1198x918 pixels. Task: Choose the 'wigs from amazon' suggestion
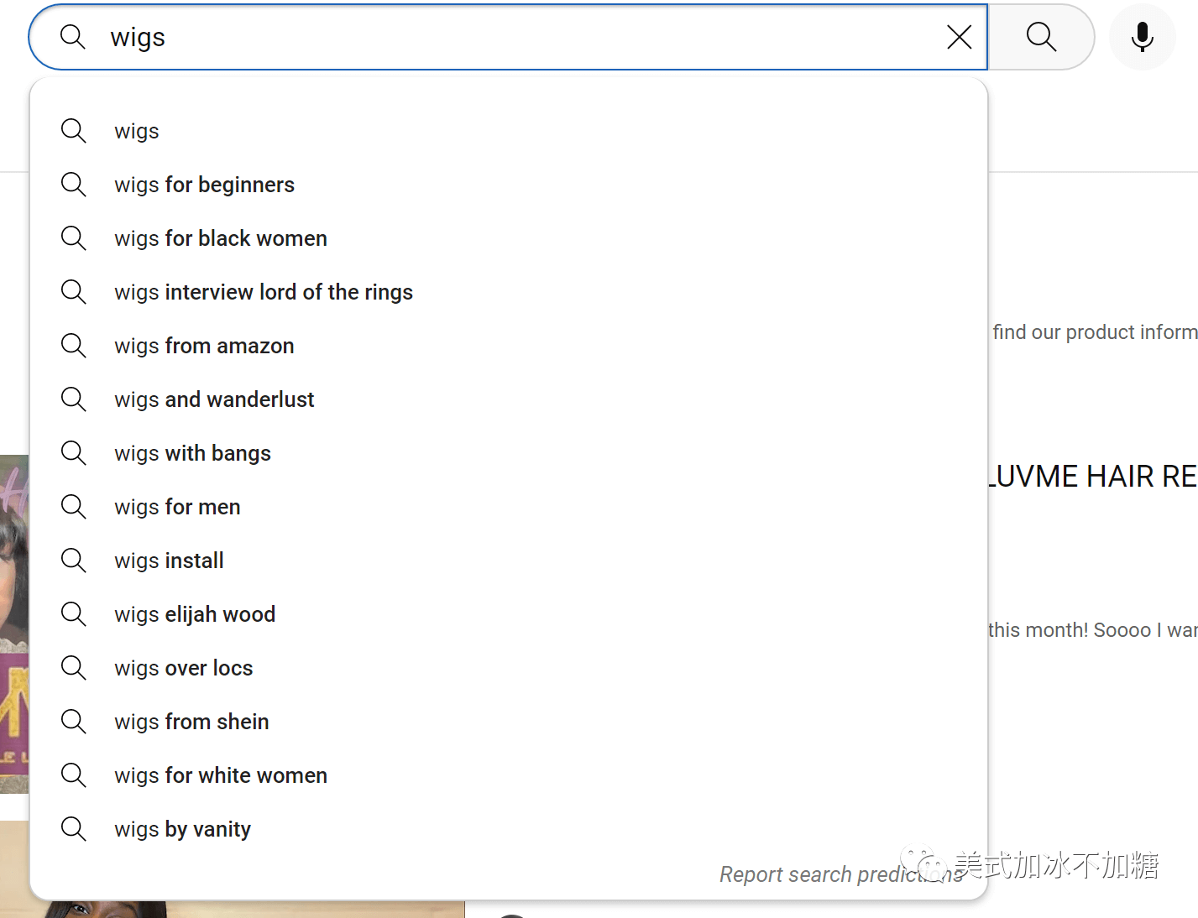[204, 346]
